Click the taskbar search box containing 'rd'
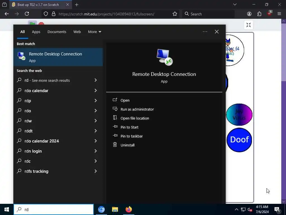 point(54,209)
